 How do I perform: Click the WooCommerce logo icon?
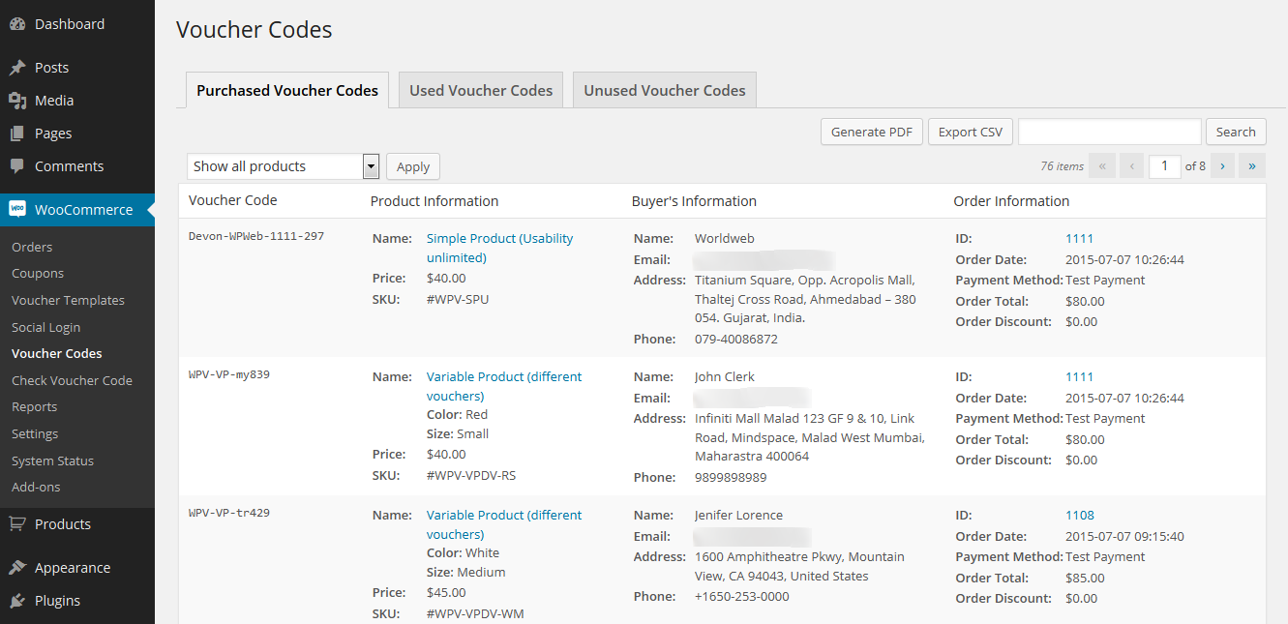click(17, 209)
